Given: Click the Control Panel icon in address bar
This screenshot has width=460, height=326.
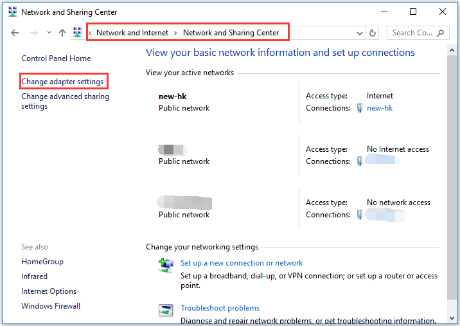Looking at the screenshot, I should (78, 33).
